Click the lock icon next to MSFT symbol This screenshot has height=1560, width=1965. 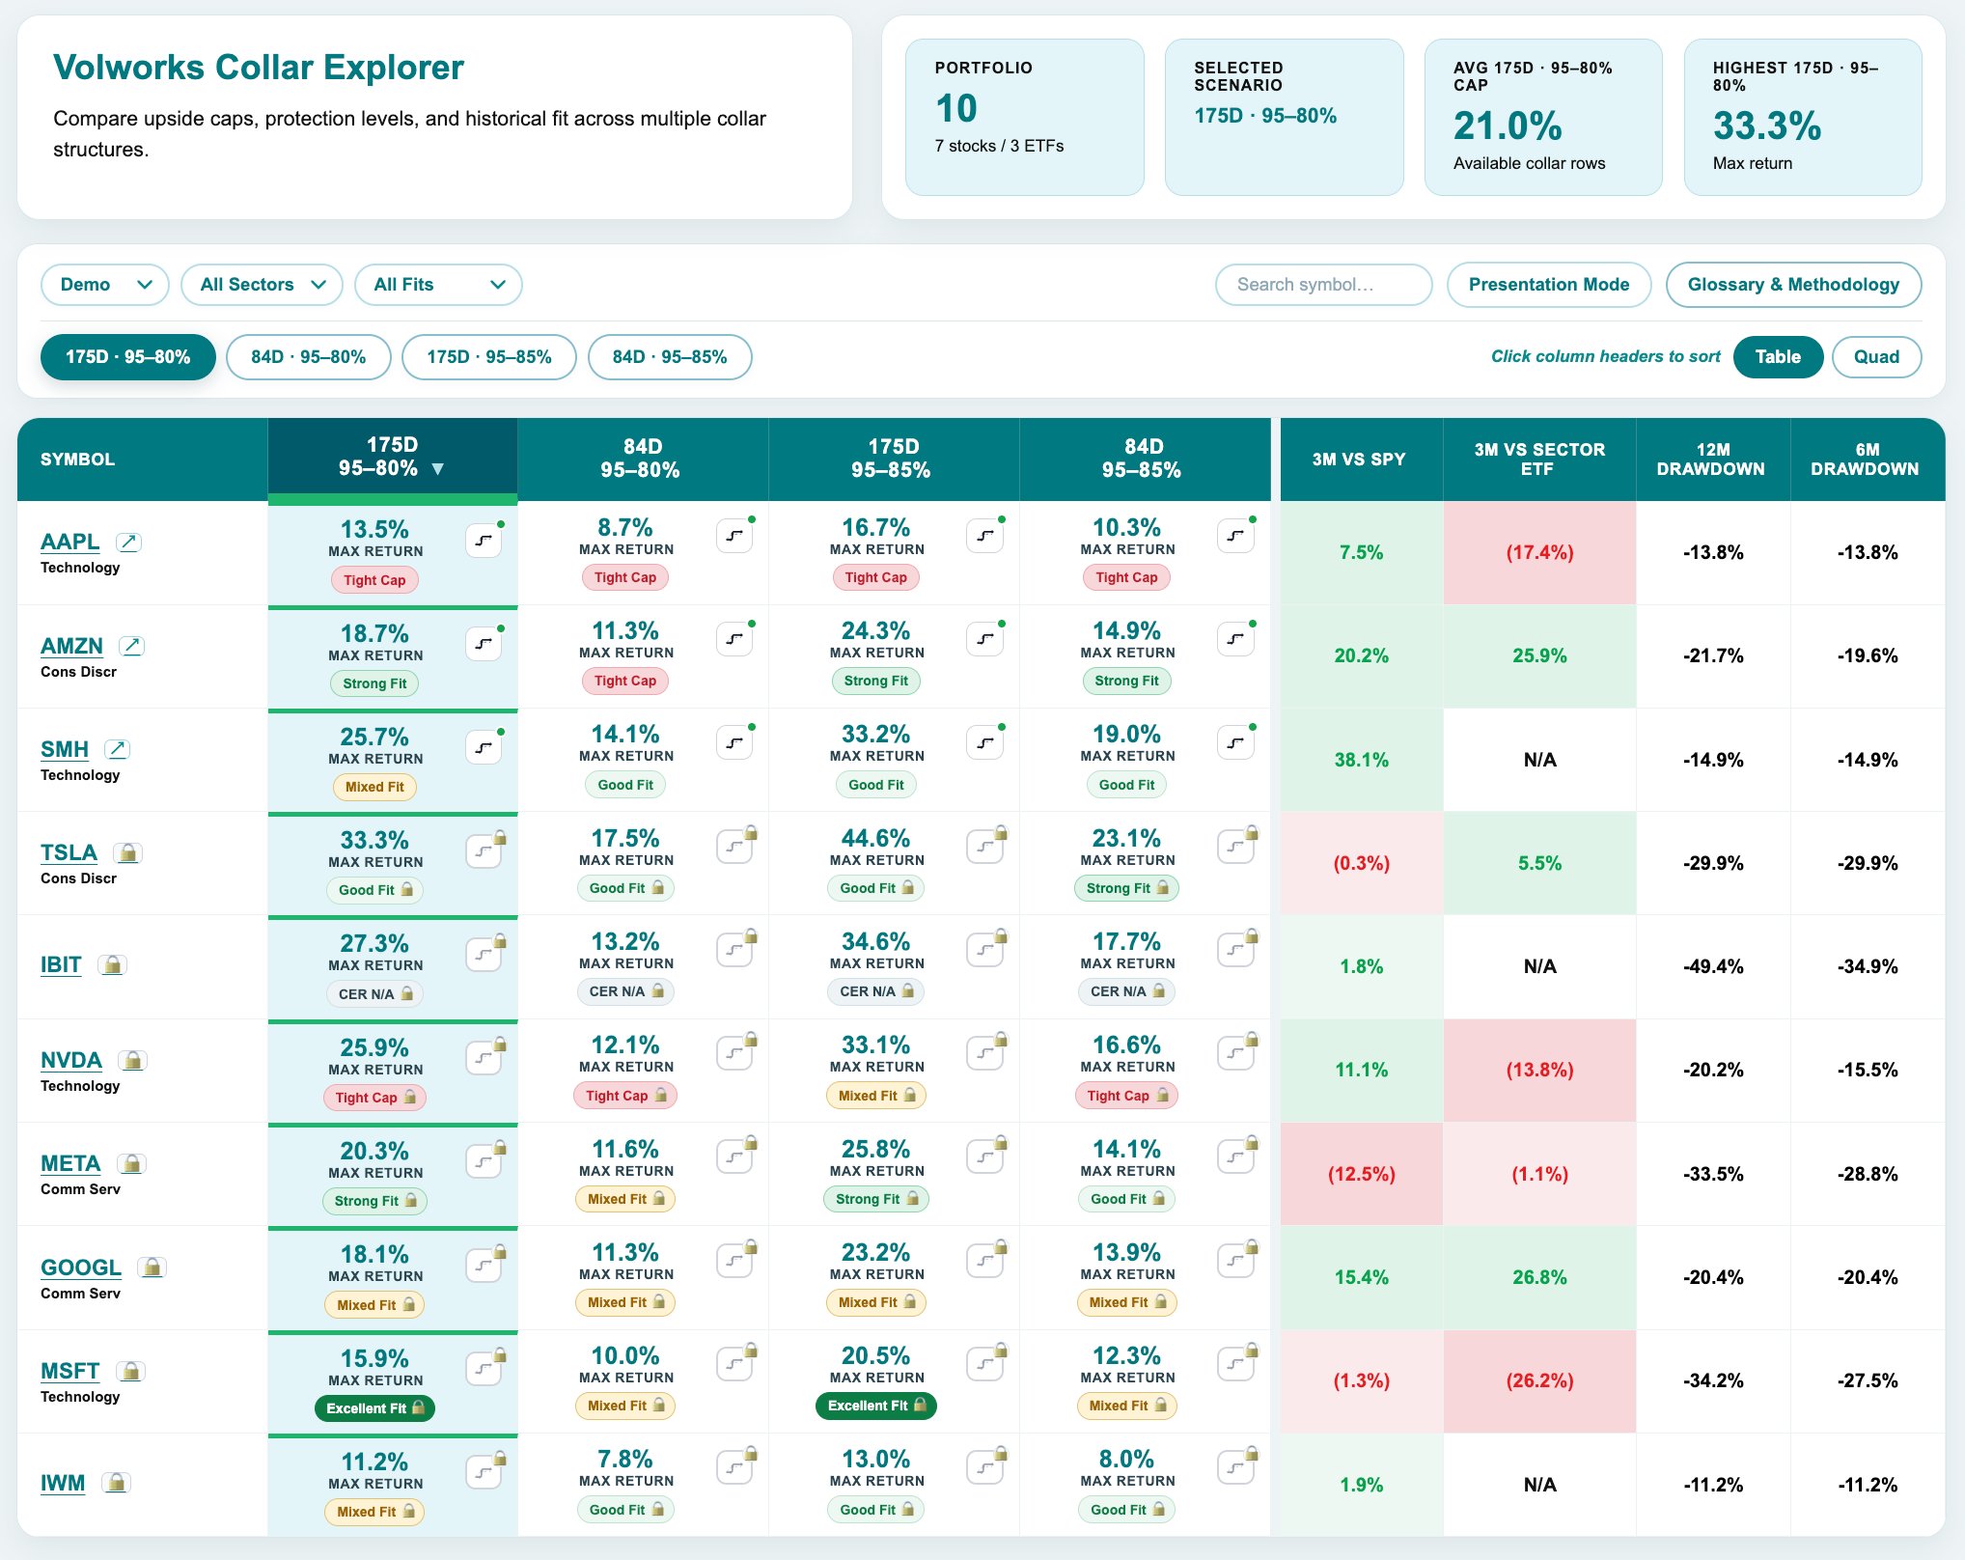[130, 1371]
